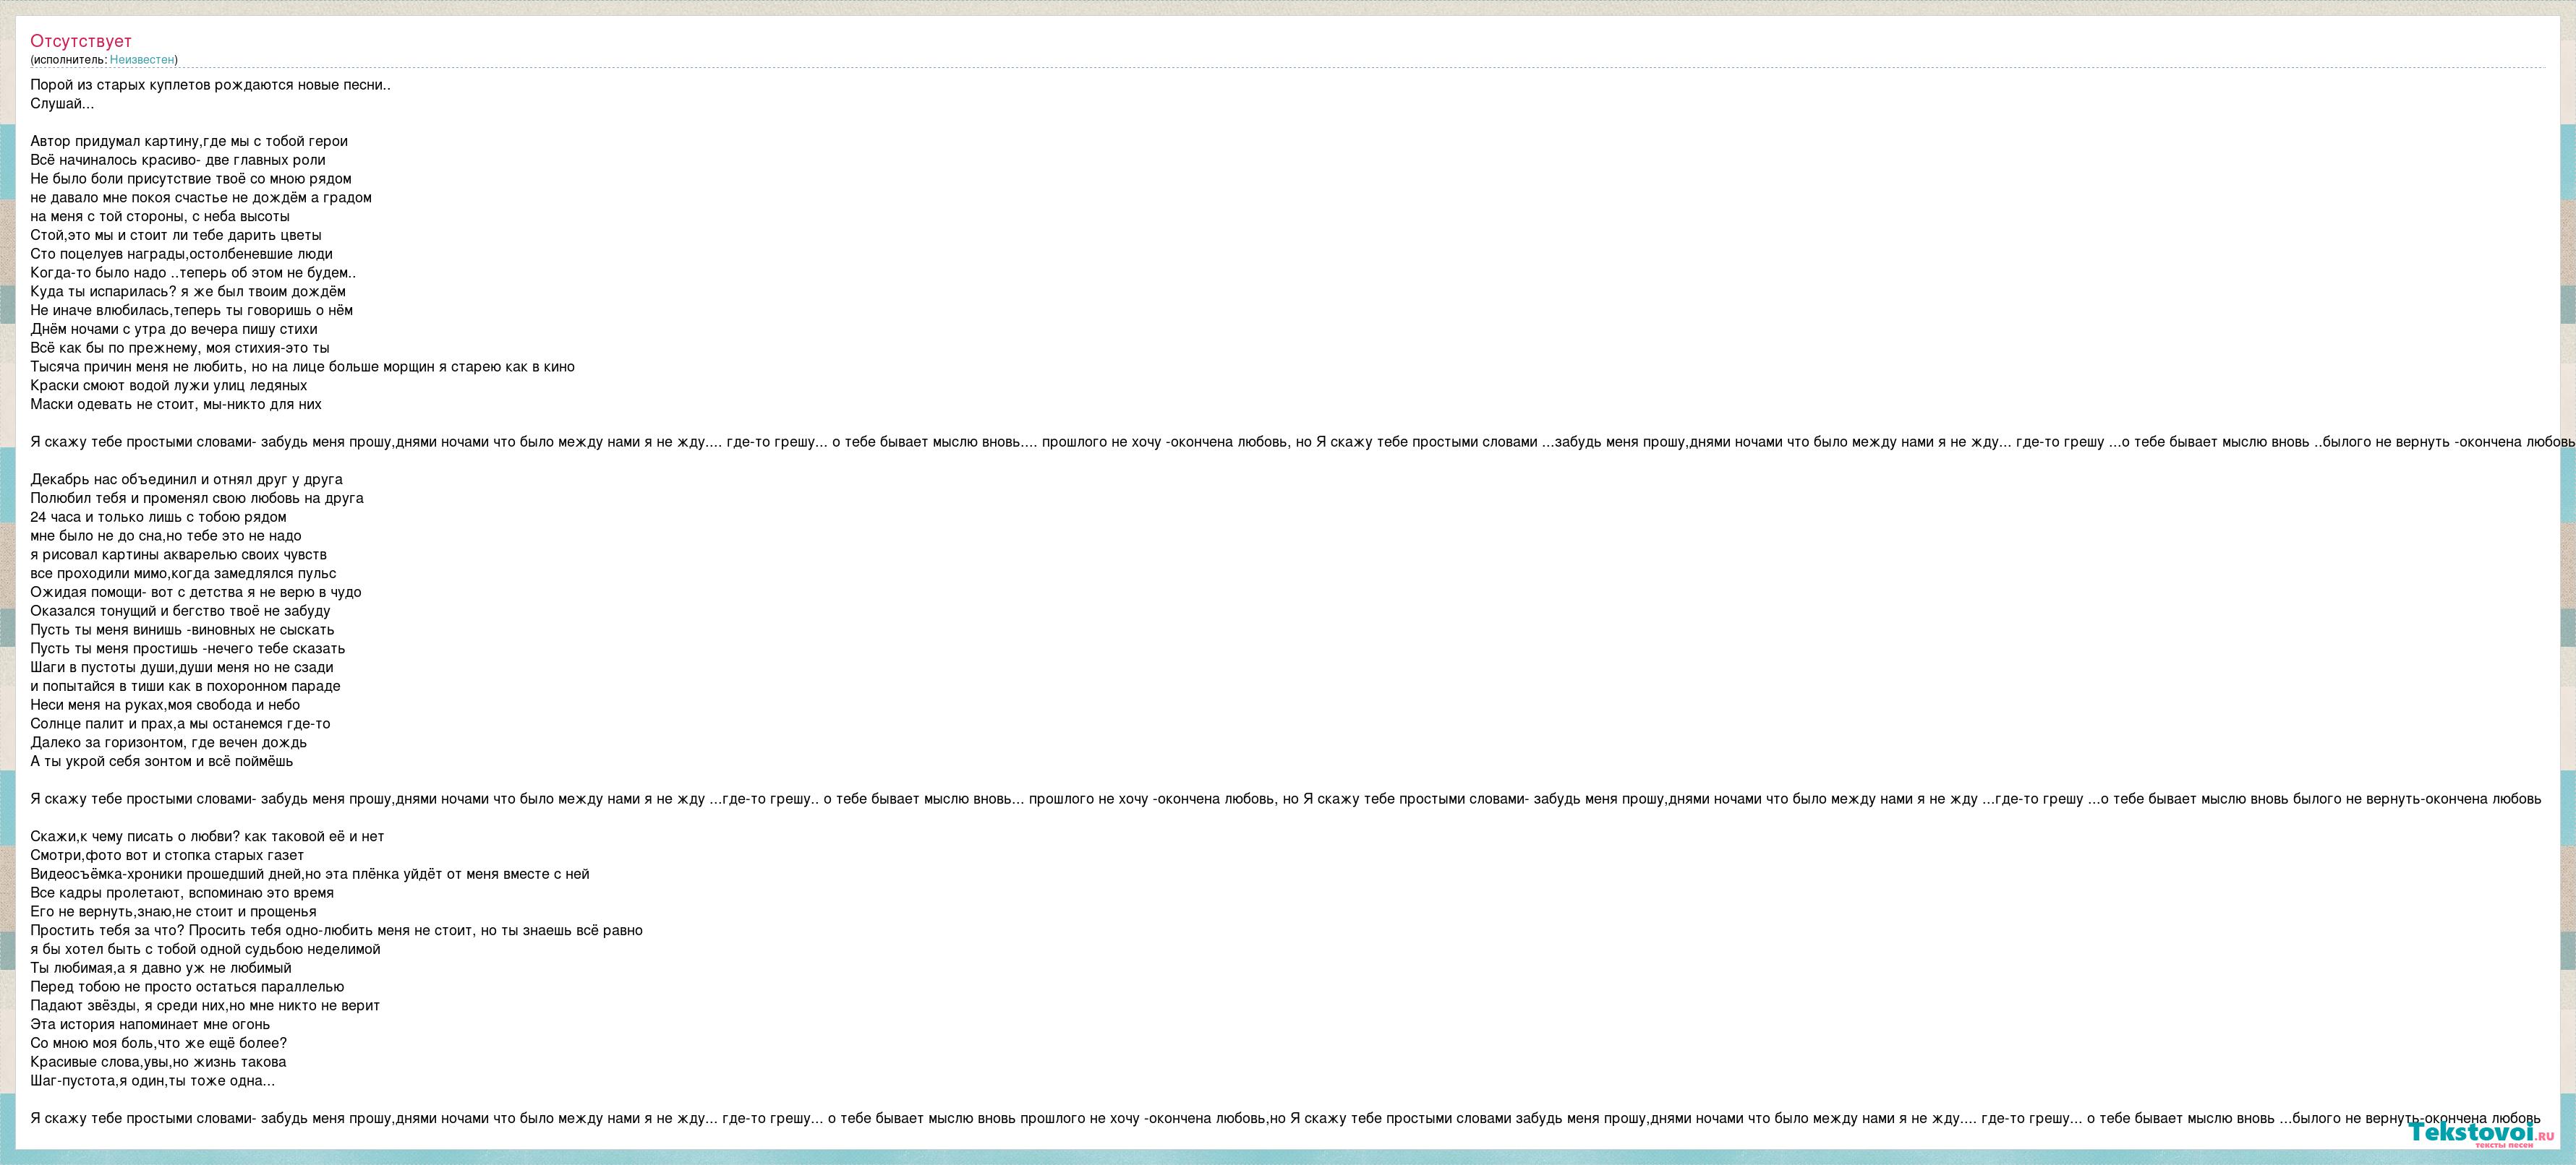This screenshot has height=1165, width=2576.
Task: Click the line 'Смотри,фото вот и стопка старых газет'
Action: pyautogui.click(x=167, y=855)
